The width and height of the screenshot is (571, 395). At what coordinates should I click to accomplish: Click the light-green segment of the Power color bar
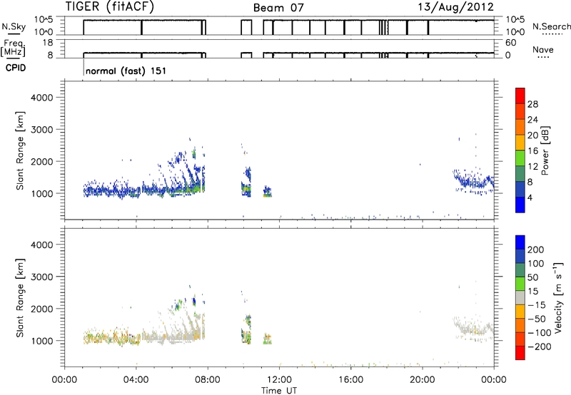520,158
